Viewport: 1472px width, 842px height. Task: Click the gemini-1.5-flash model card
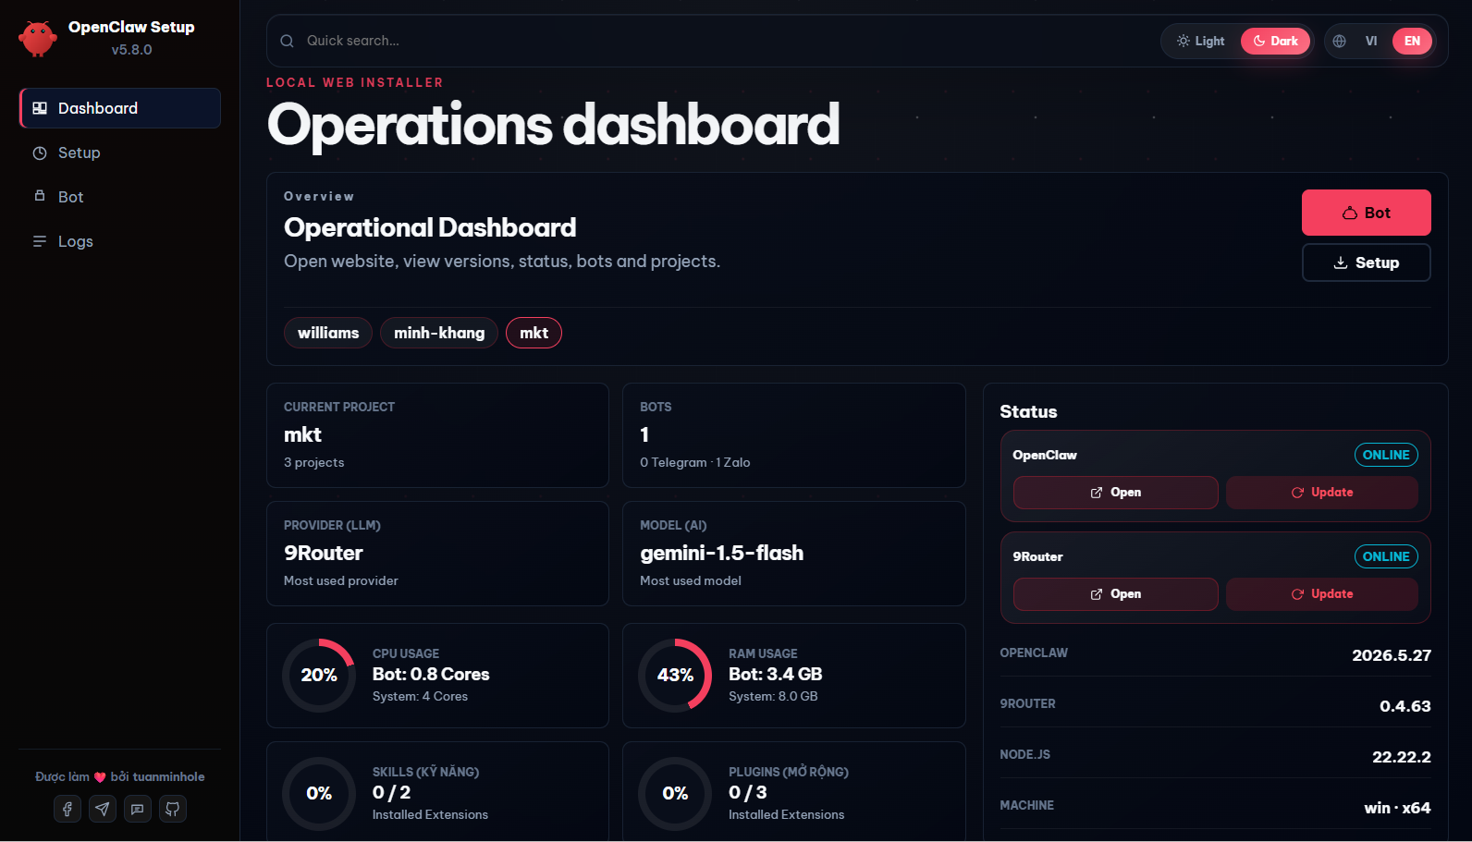coord(794,554)
